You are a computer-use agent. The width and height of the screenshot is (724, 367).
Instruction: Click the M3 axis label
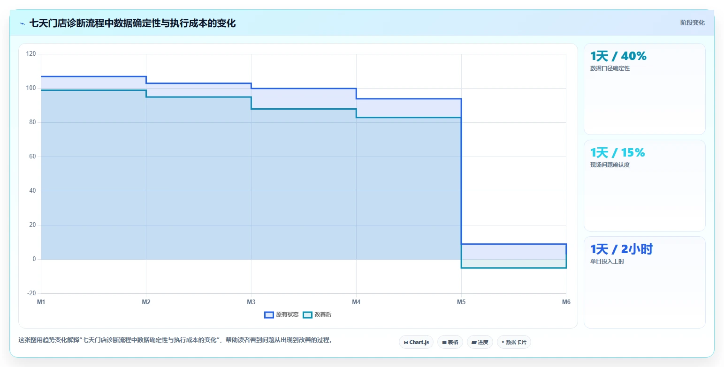click(x=251, y=302)
